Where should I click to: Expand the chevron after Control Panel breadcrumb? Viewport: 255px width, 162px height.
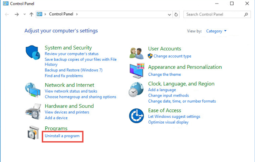tap(77, 14)
